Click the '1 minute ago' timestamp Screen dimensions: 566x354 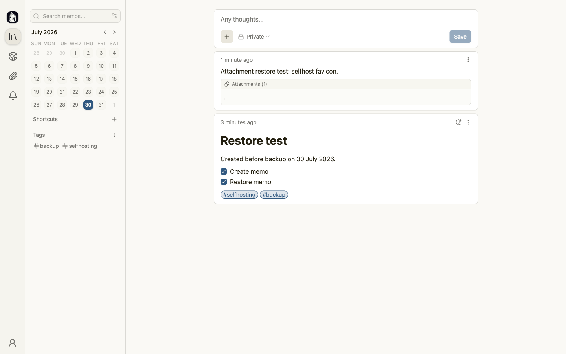pos(237,60)
